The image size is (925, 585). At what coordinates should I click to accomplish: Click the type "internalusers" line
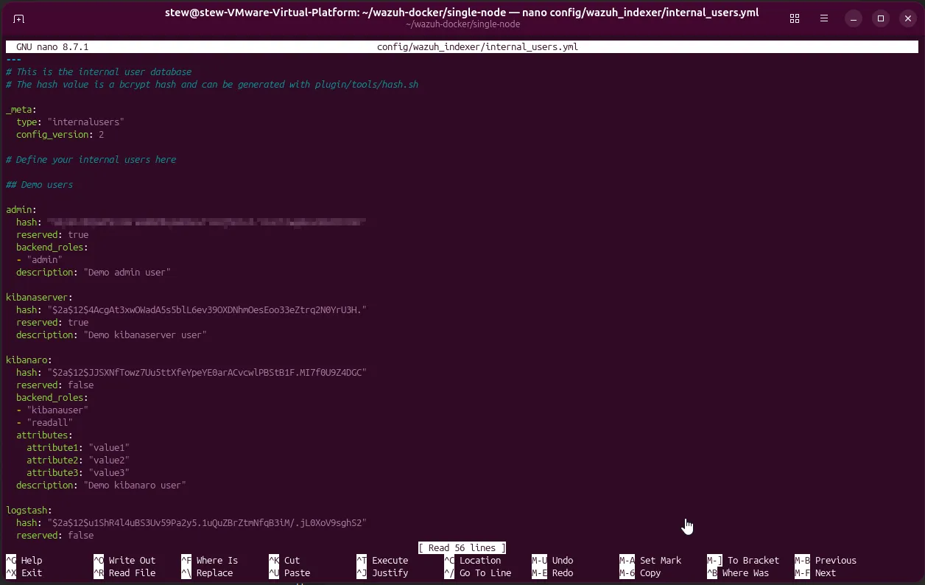coord(71,122)
